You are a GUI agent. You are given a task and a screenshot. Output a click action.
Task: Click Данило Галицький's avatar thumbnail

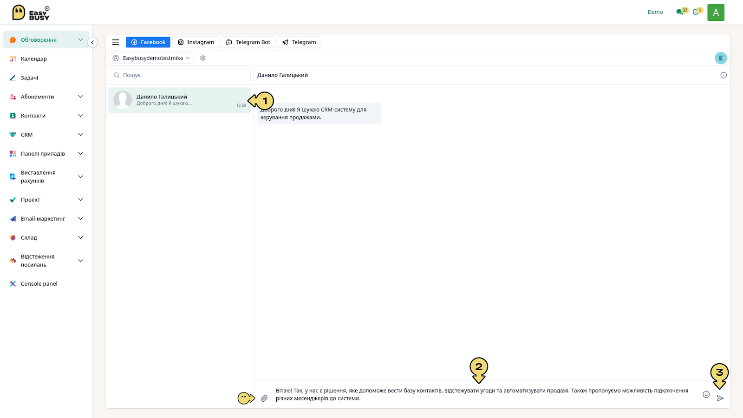tap(123, 100)
